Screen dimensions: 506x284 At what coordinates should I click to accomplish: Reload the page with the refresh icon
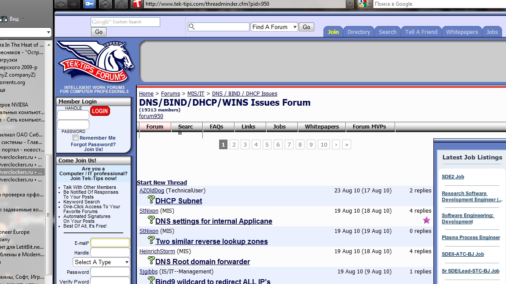pyautogui.click(x=105, y=4)
